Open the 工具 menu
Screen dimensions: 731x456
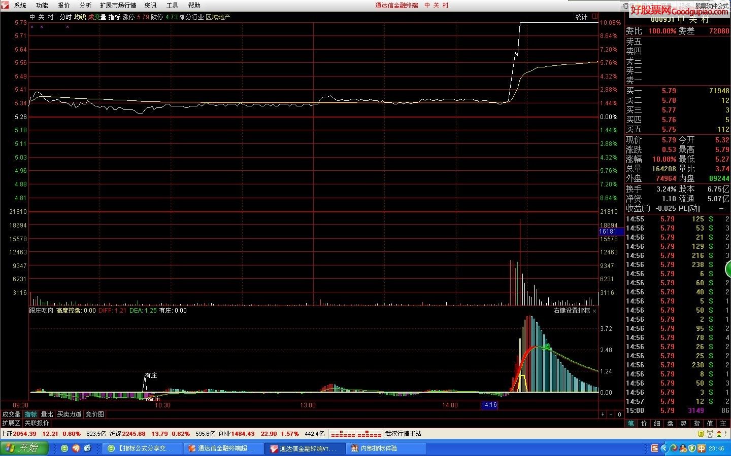click(172, 6)
